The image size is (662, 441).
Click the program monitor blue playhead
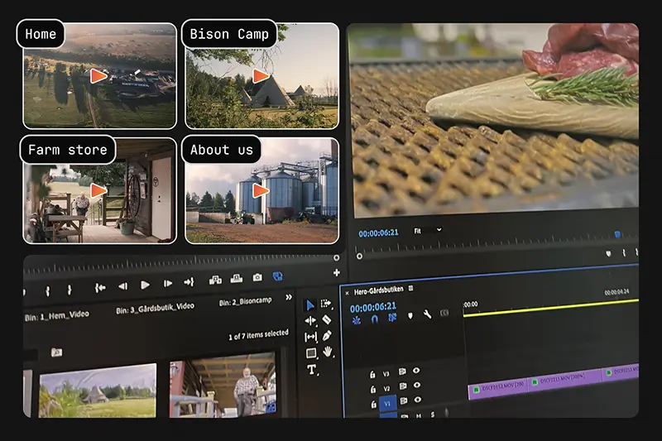click(617, 234)
